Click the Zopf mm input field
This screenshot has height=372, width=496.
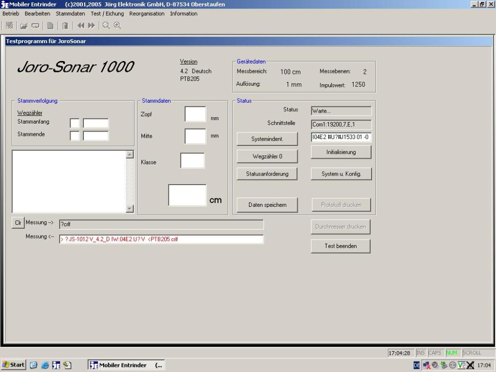(195, 114)
